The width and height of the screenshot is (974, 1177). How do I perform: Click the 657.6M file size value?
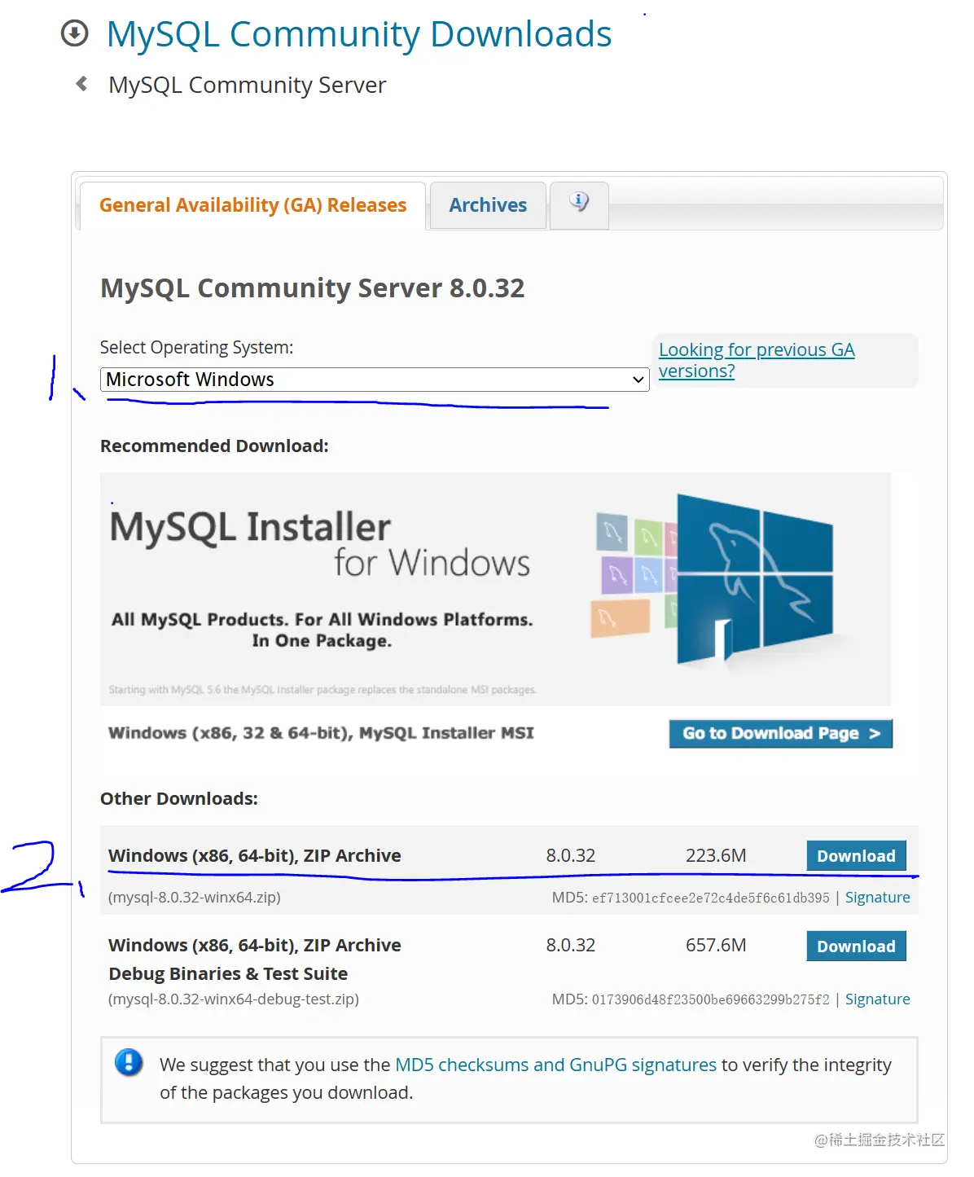click(716, 946)
